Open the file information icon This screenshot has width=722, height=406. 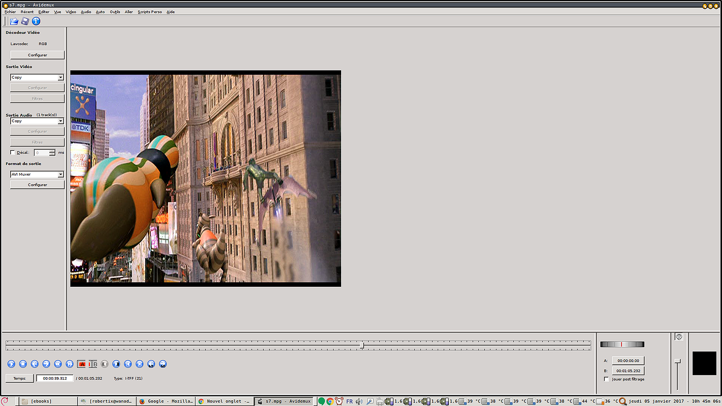tap(36, 21)
